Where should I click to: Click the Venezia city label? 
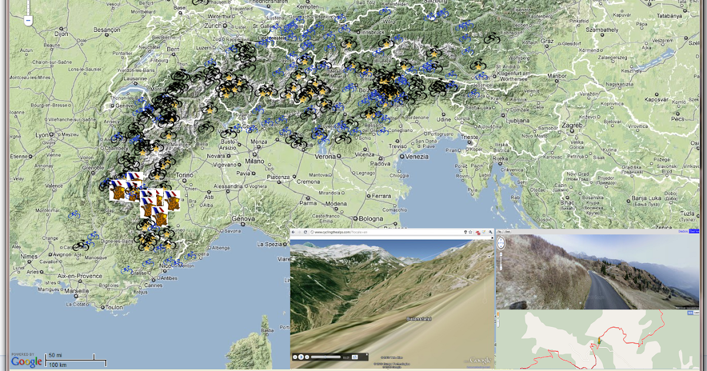[x=417, y=156]
